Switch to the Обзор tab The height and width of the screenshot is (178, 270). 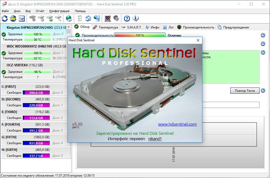82,27
